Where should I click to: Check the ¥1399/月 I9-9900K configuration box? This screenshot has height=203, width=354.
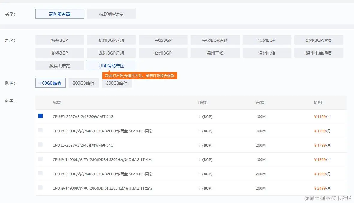[x=40, y=130]
